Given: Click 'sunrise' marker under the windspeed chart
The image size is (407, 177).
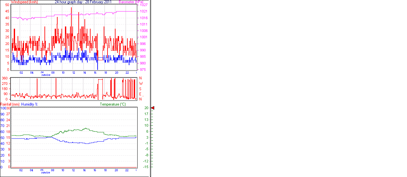Looking at the screenshot, I should pyautogui.click(x=45, y=75).
